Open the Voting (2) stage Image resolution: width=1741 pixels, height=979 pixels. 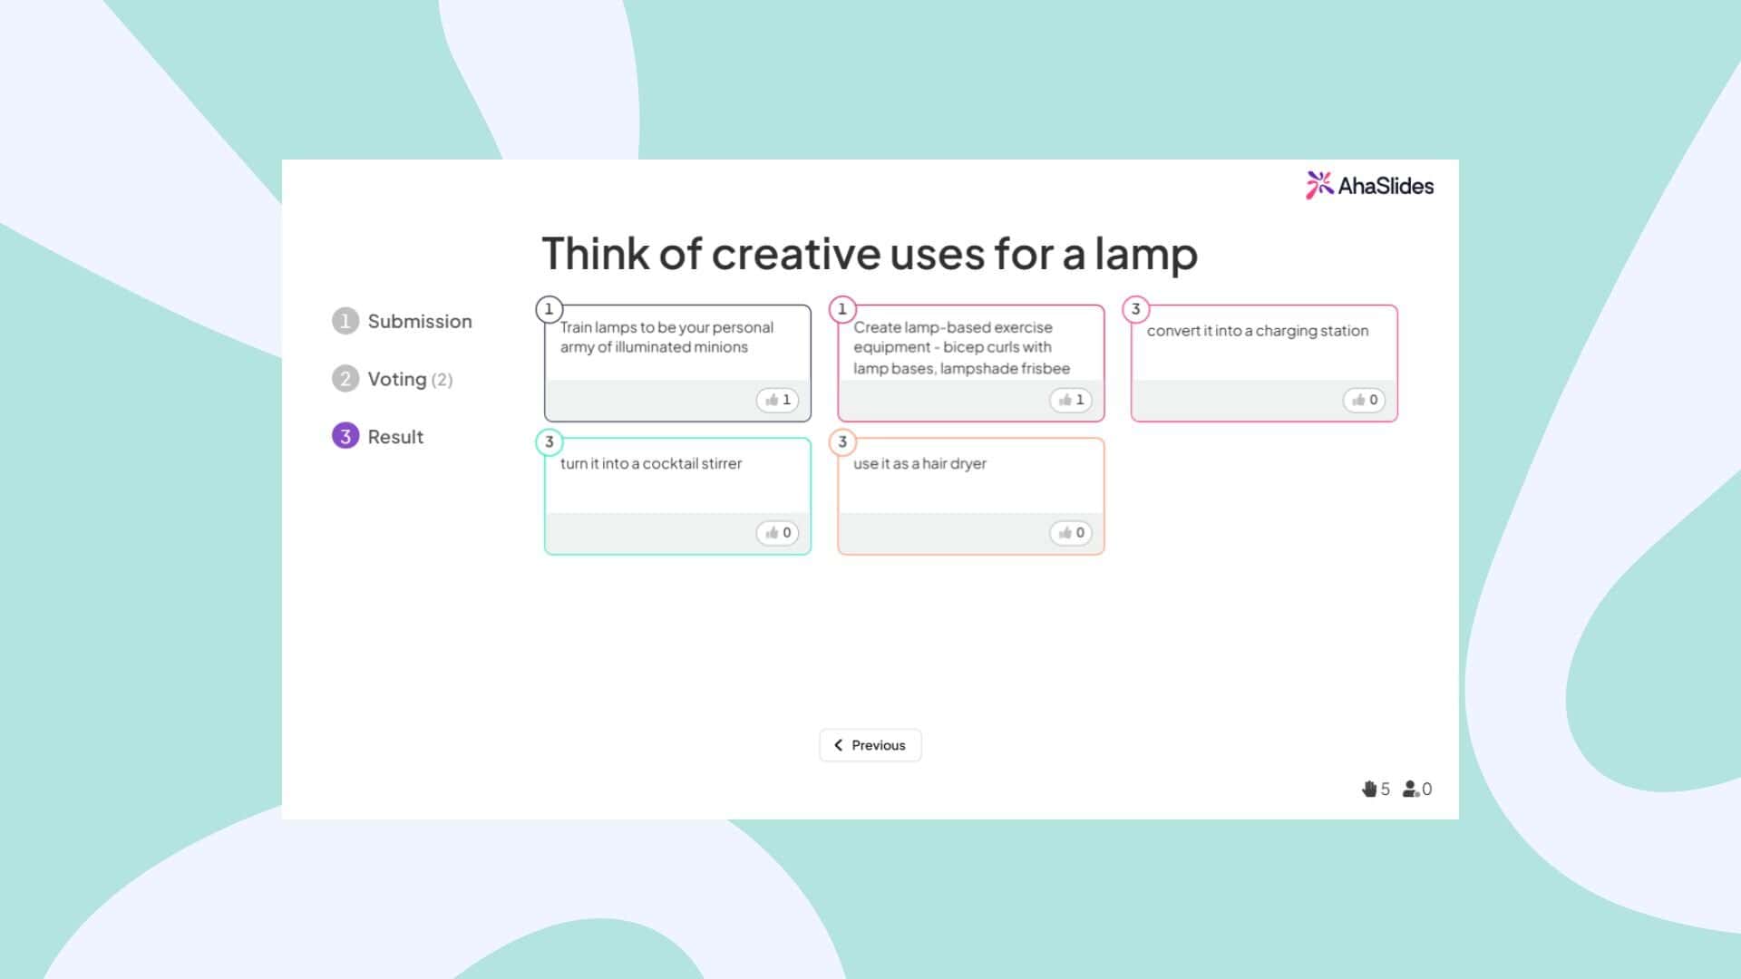point(396,379)
